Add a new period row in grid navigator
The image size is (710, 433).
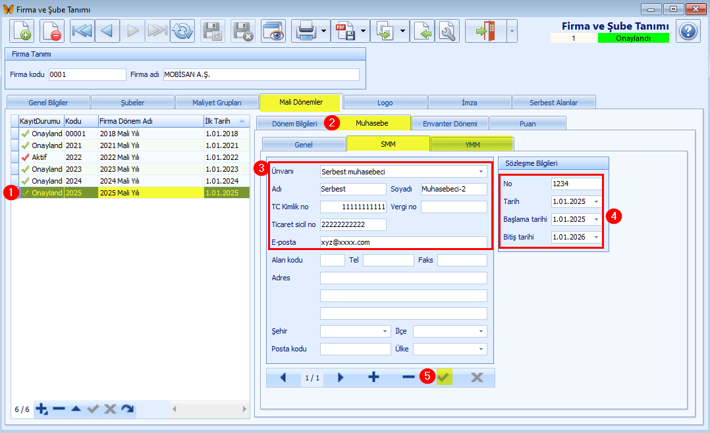(41, 409)
